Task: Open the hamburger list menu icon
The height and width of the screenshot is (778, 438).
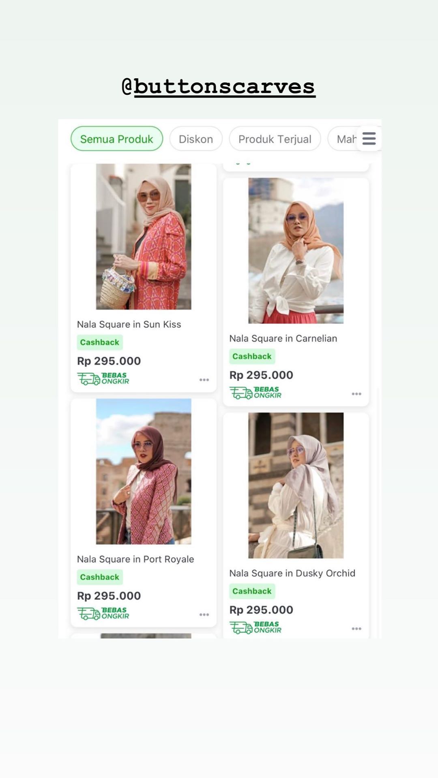Action: click(369, 139)
